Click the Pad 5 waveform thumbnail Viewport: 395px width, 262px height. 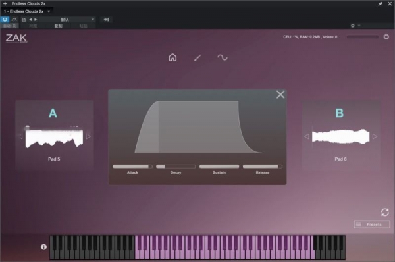coord(54,136)
